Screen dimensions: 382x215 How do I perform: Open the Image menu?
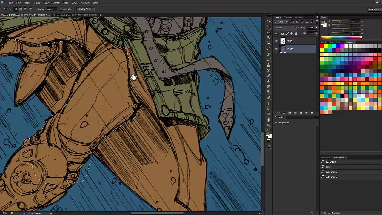coord(27,3)
